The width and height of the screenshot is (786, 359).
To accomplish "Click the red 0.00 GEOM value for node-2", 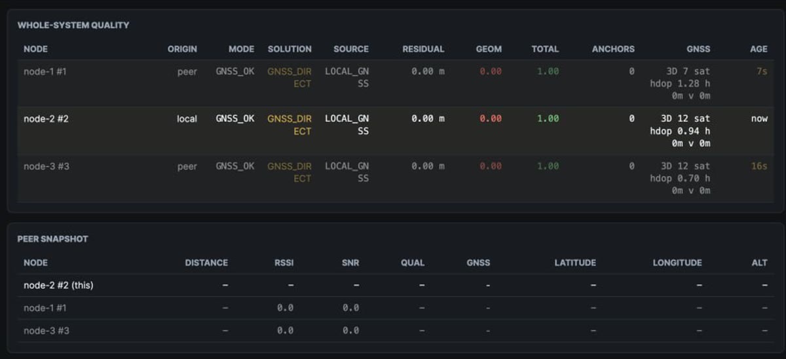I will [x=491, y=119].
